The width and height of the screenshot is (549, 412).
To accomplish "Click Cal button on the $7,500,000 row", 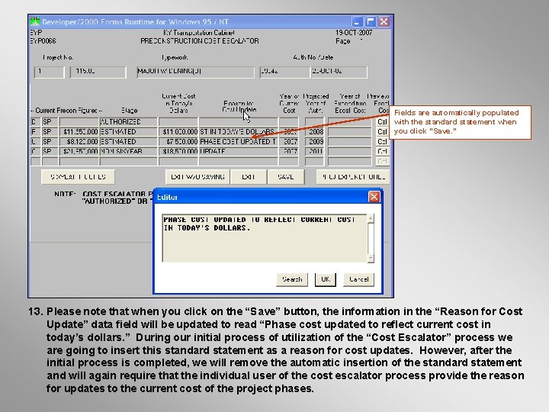I will click(382, 142).
